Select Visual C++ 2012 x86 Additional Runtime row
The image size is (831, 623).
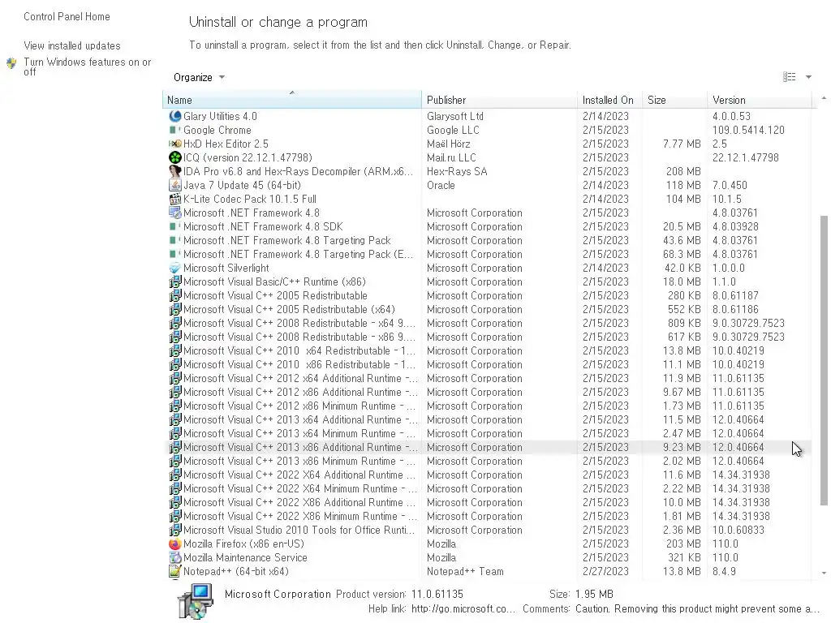click(x=487, y=392)
